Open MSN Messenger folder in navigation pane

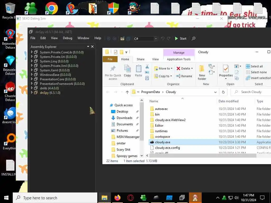click(x=128, y=137)
